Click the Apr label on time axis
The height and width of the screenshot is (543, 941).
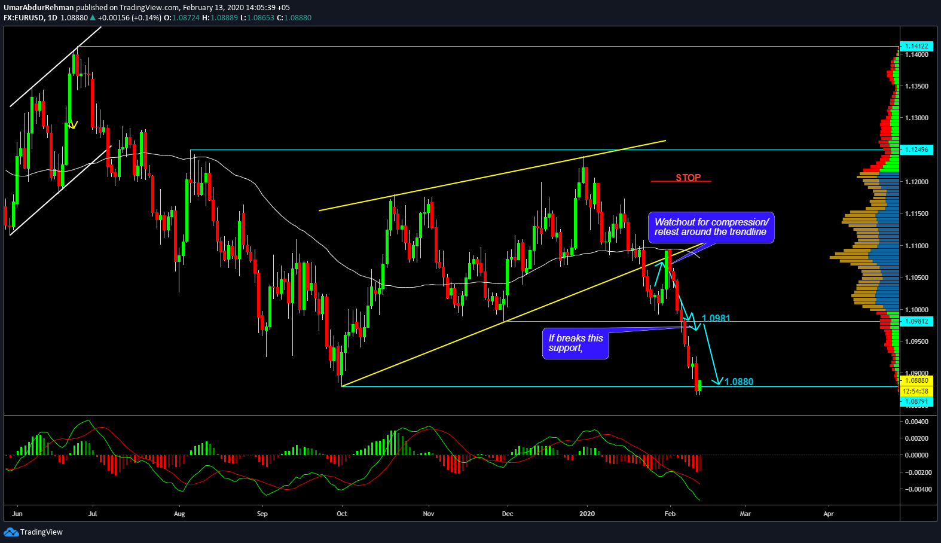(829, 514)
